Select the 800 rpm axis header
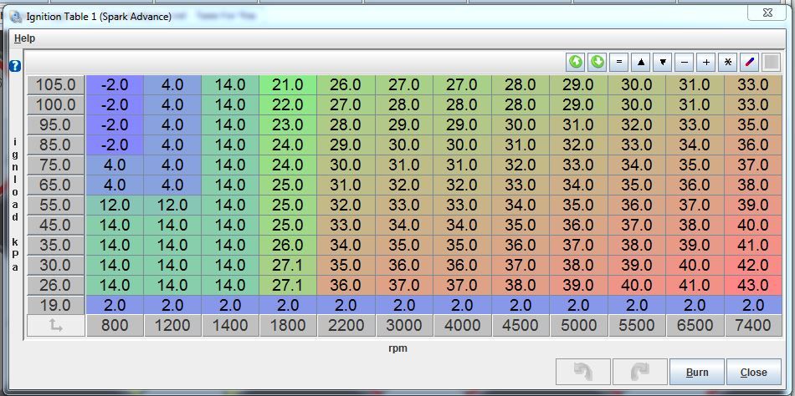The height and width of the screenshot is (396, 795). (x=115, y=326)
